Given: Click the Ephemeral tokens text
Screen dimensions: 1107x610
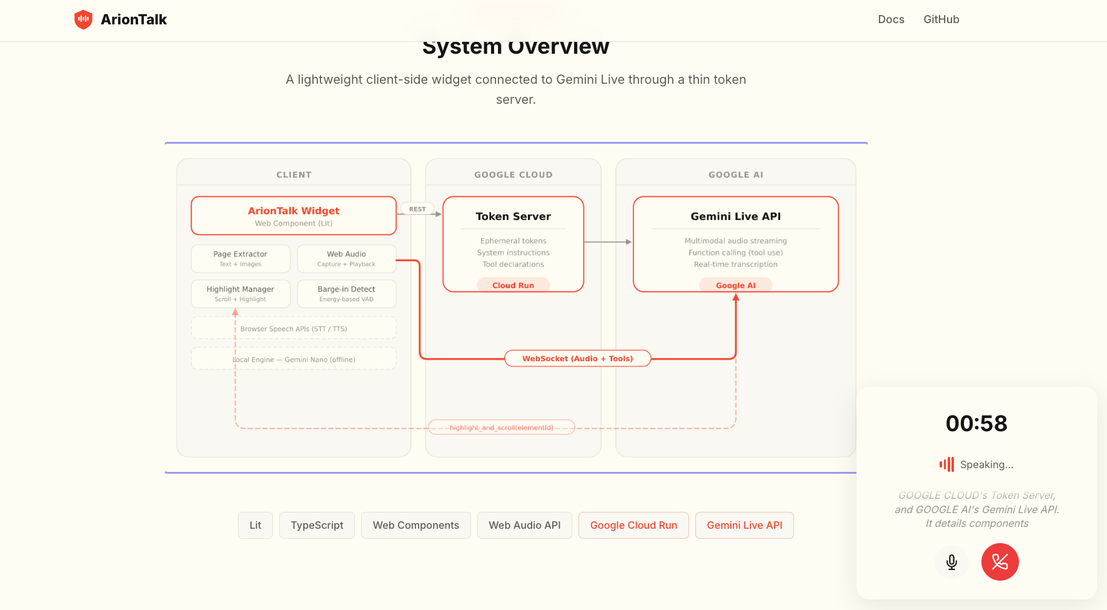Looking at the screenshot, I should 514,241.
